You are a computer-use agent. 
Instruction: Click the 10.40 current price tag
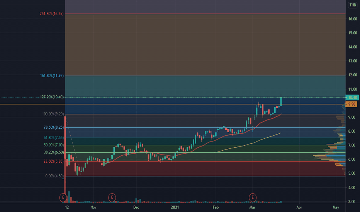point(352,98)
